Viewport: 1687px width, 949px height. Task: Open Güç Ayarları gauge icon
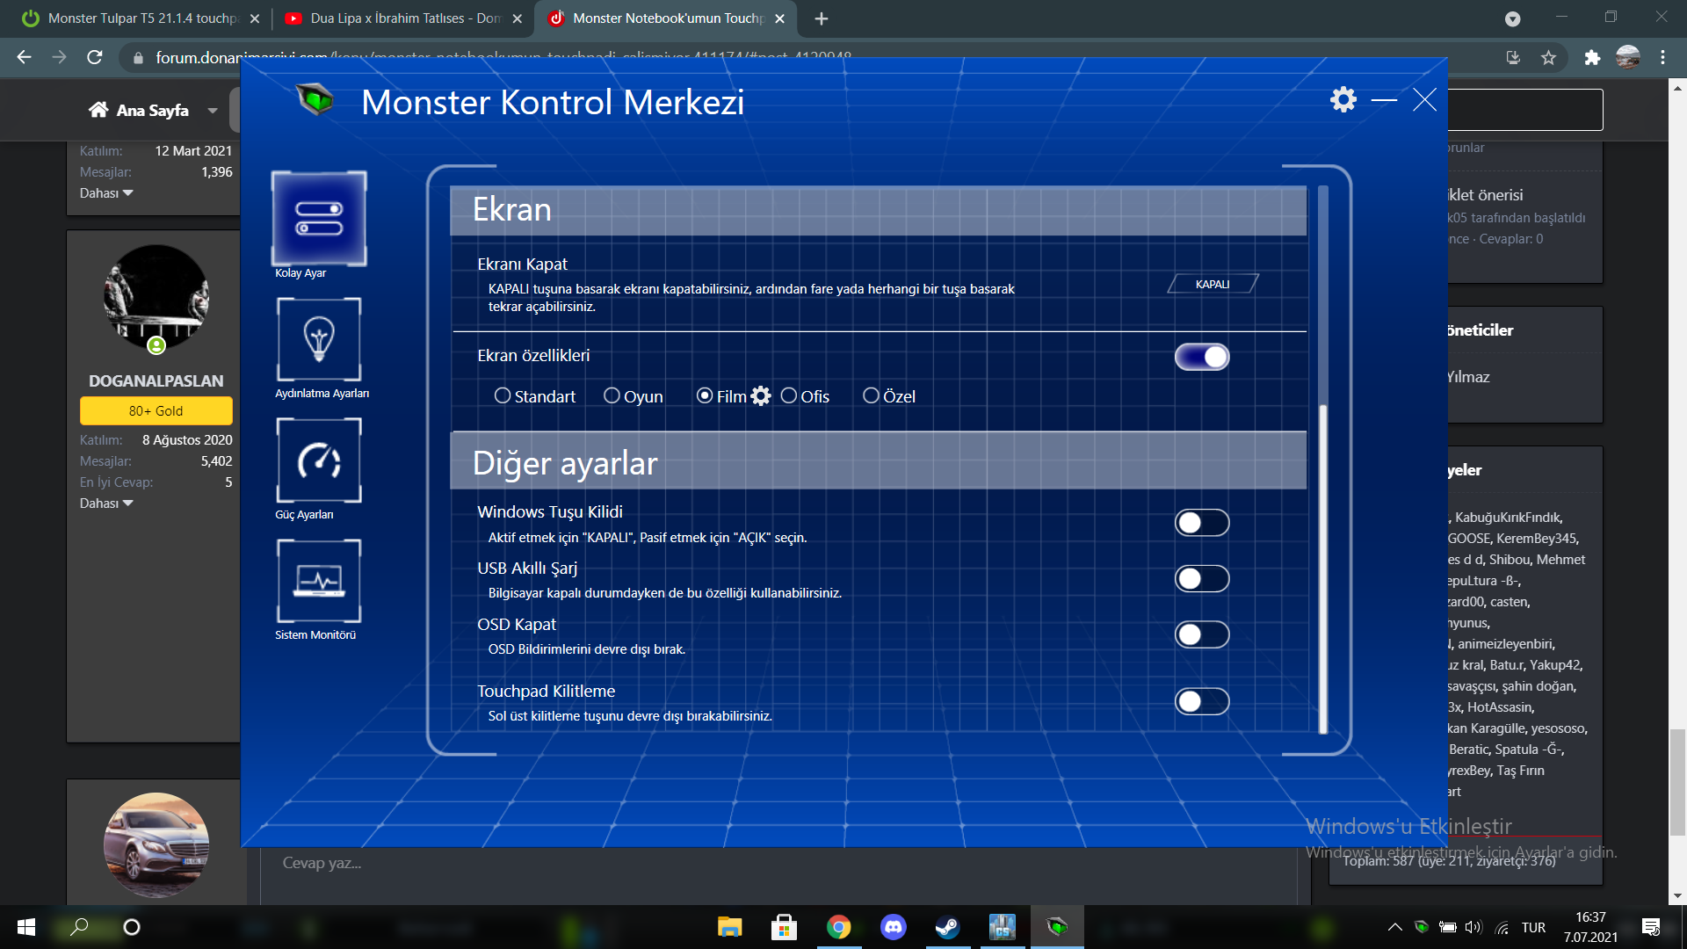(x=319, y=460)
